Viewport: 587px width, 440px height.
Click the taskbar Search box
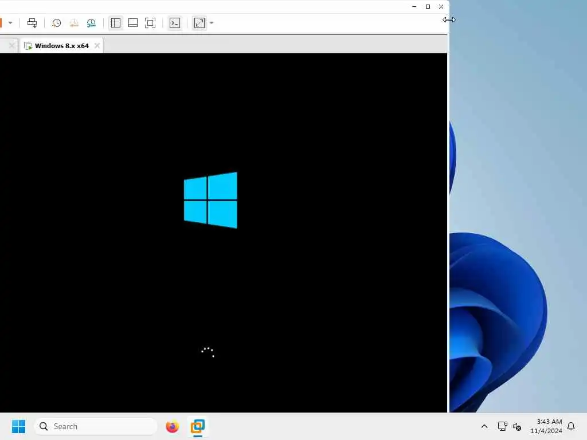pos(96,426)
